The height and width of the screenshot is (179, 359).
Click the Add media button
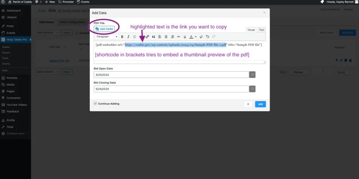coord(104,29)
